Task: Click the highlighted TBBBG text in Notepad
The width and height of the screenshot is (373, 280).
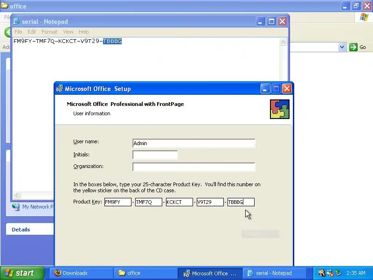Action: pyautogui.click(x=112, y=41)
